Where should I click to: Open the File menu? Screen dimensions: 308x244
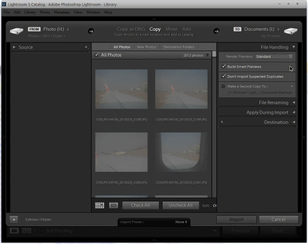point(7,12)
